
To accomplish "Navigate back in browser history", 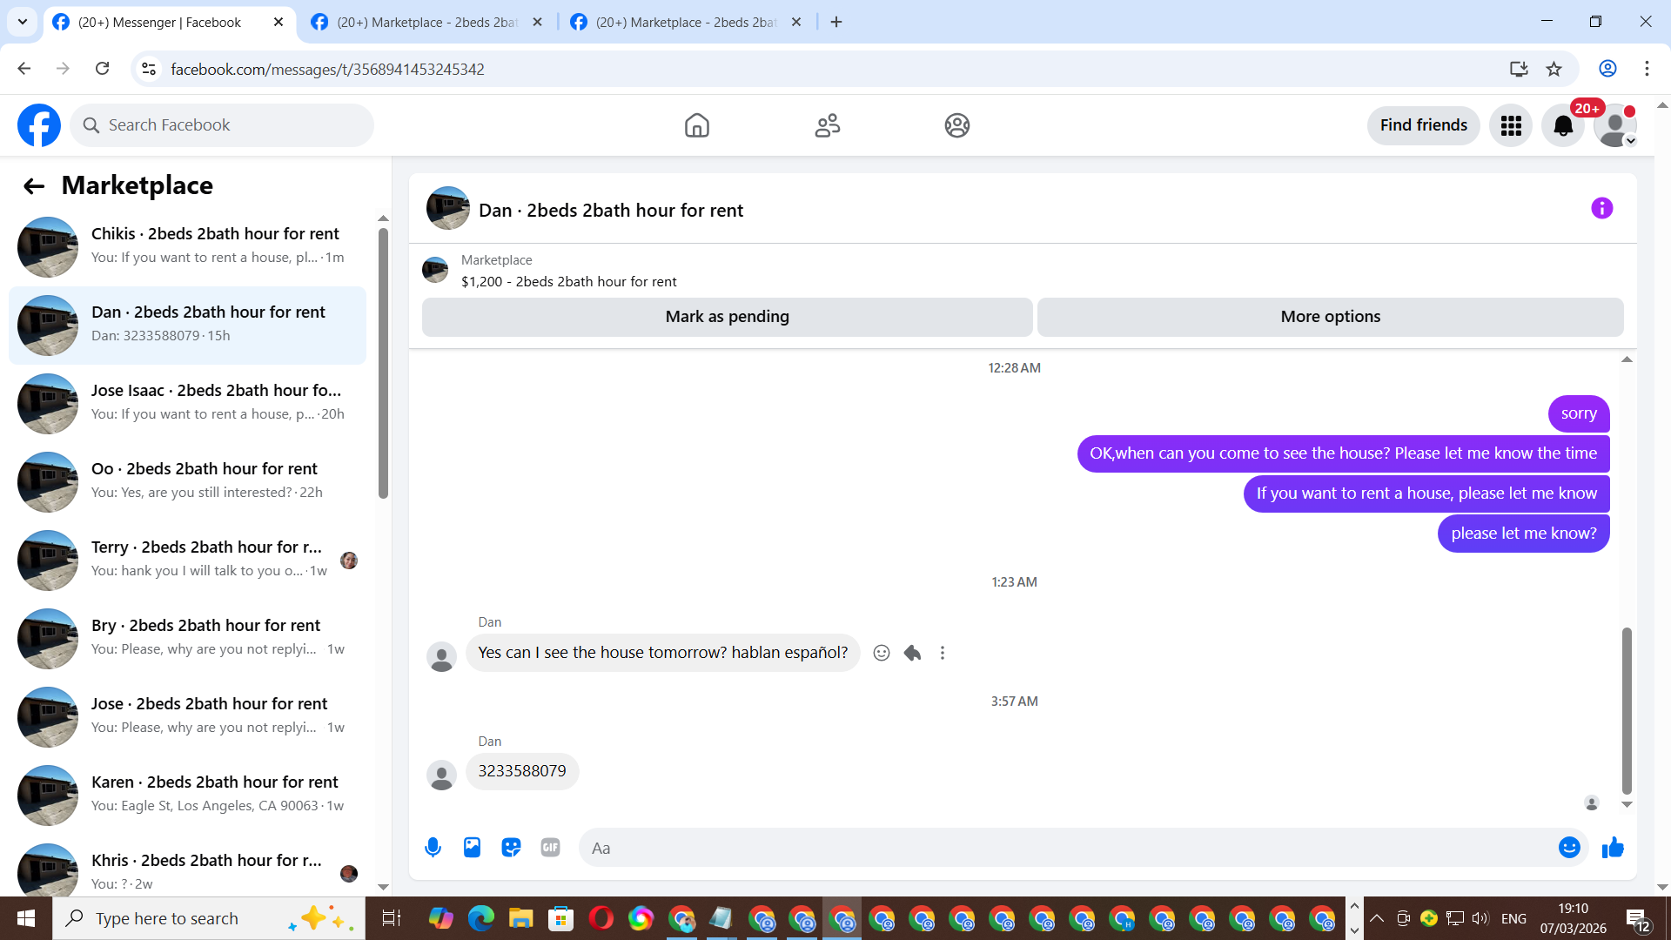I will pos(24,69).
